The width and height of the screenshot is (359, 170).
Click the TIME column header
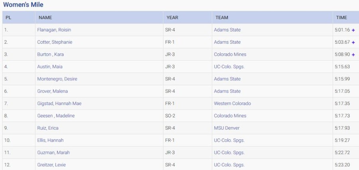[x=341, y=18]
